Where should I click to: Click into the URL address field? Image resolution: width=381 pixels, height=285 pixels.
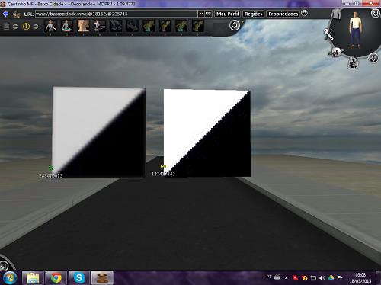116,14
